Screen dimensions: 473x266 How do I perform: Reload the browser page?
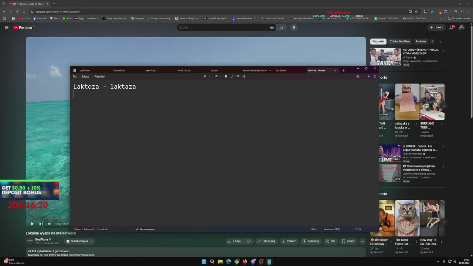(x=17, y=11)
